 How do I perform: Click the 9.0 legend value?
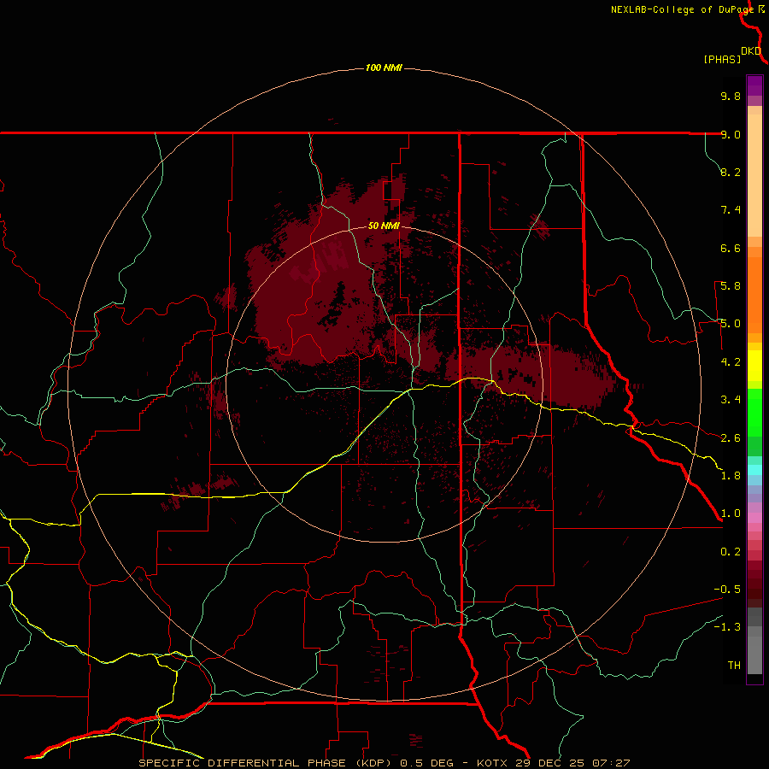(x=731, y=134)
